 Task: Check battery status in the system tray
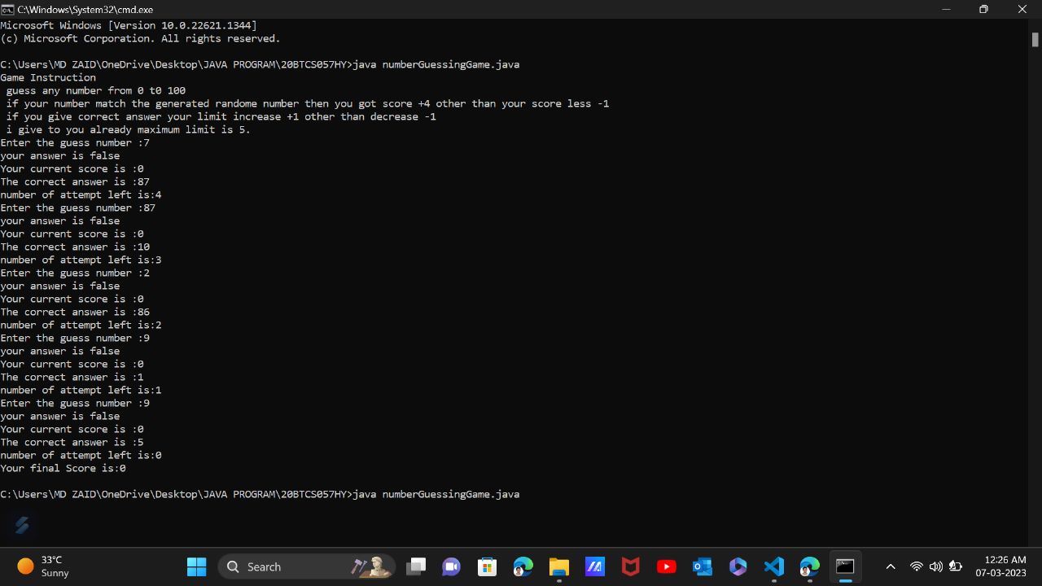[956, 566]
